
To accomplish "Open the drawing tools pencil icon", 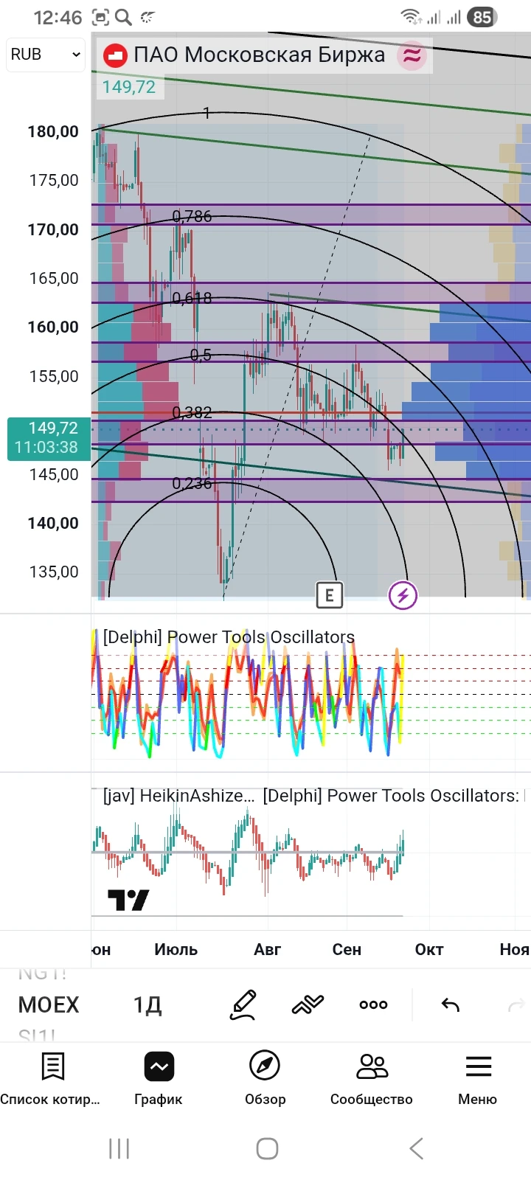I will (243, 1004).
